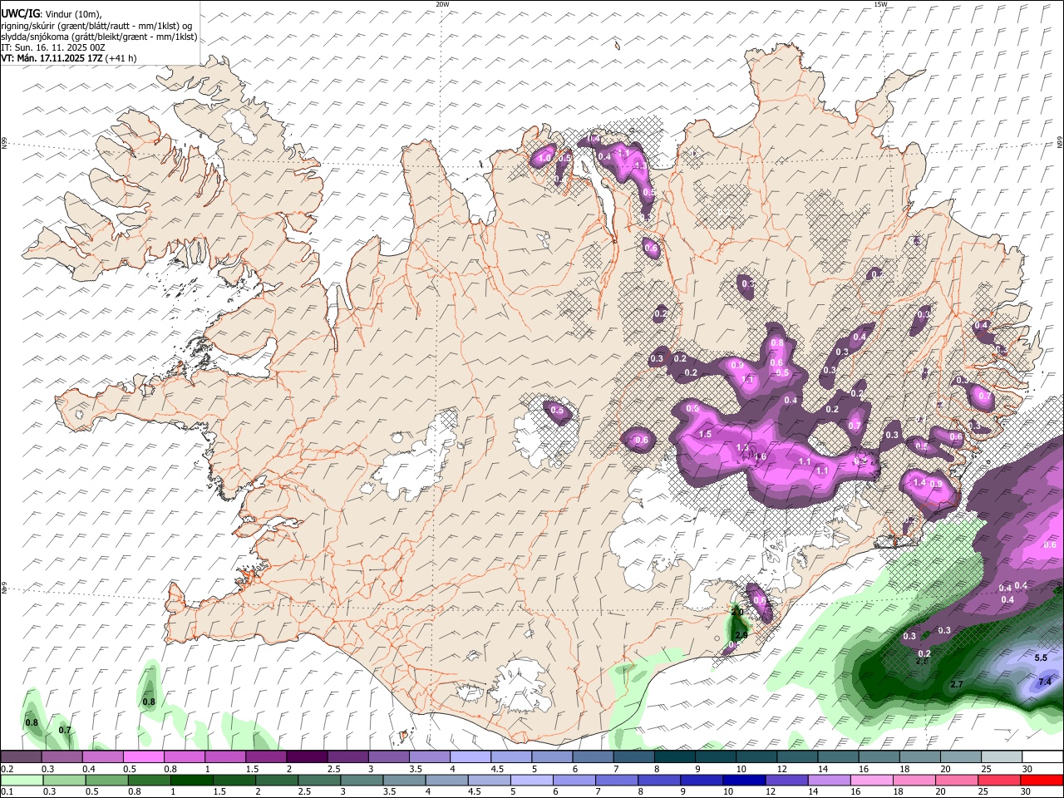Pick the first grey-purple swatch of upper legend
1064x798 pixels.
[21, 756]
